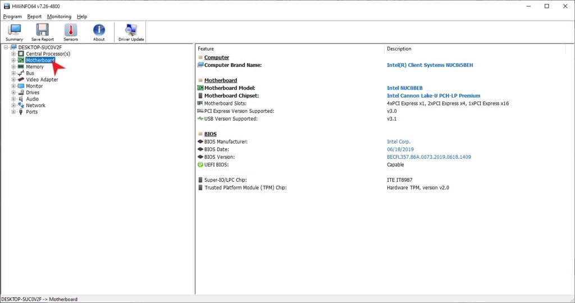Click the Network icon in tree
Screen dimensions: 575x303
(x=21, y=105)
